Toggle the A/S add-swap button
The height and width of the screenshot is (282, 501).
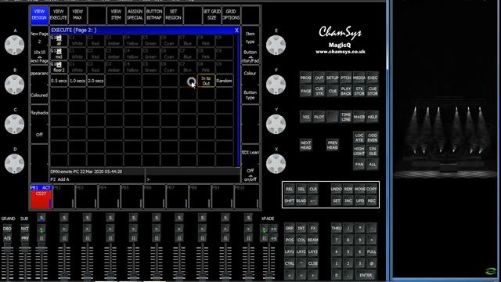7,238
